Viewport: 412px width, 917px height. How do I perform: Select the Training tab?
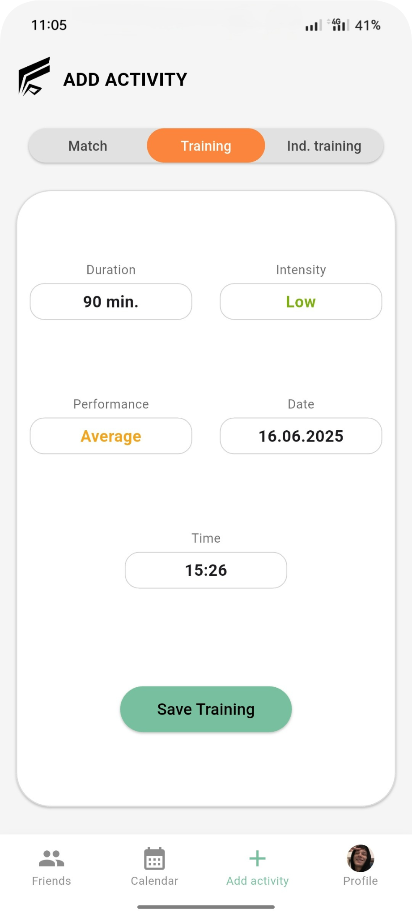click(x=206, y=146)
